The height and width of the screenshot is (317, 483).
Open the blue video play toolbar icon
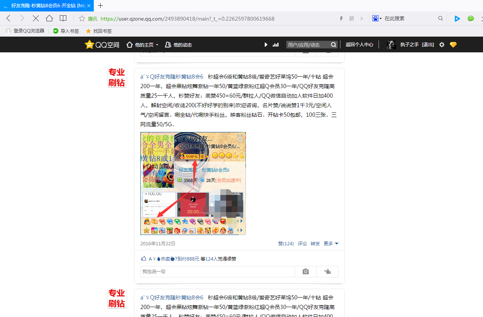pyautogui.click(x=457, y=18)
